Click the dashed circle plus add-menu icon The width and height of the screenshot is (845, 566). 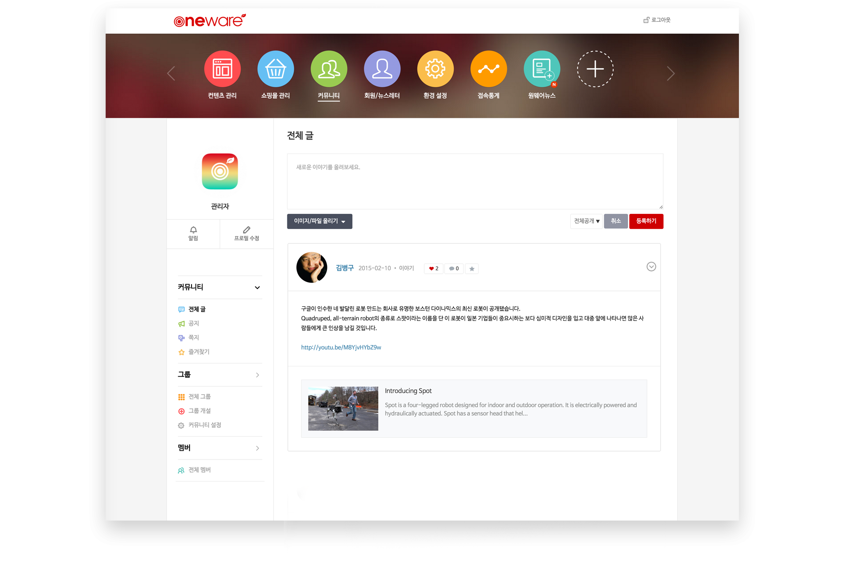point(595,69)
